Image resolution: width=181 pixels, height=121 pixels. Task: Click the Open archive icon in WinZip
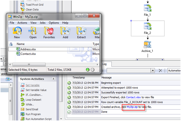[x=33, y=31]
